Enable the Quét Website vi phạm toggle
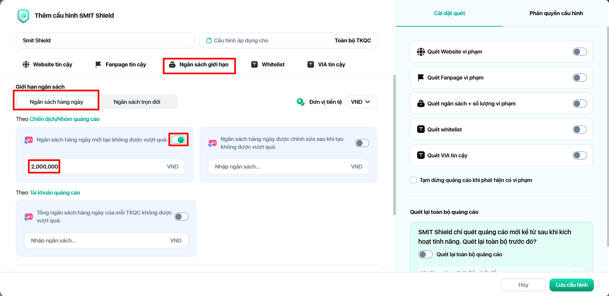The width and height of the screenshot is (609, 296). point(580,52)
